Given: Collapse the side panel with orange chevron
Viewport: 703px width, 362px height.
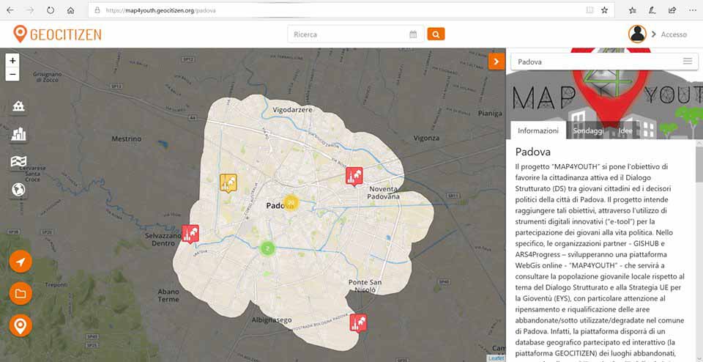Looking at the screenshot, I should tap(496, 62).
